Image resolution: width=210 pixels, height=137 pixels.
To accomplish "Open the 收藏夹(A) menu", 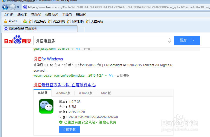I will 52,15.
